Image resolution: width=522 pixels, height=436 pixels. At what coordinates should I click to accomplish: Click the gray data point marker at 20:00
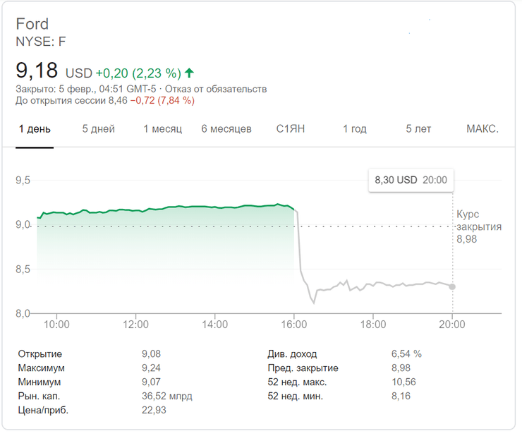pyautogui.click(x=452, y=286)
